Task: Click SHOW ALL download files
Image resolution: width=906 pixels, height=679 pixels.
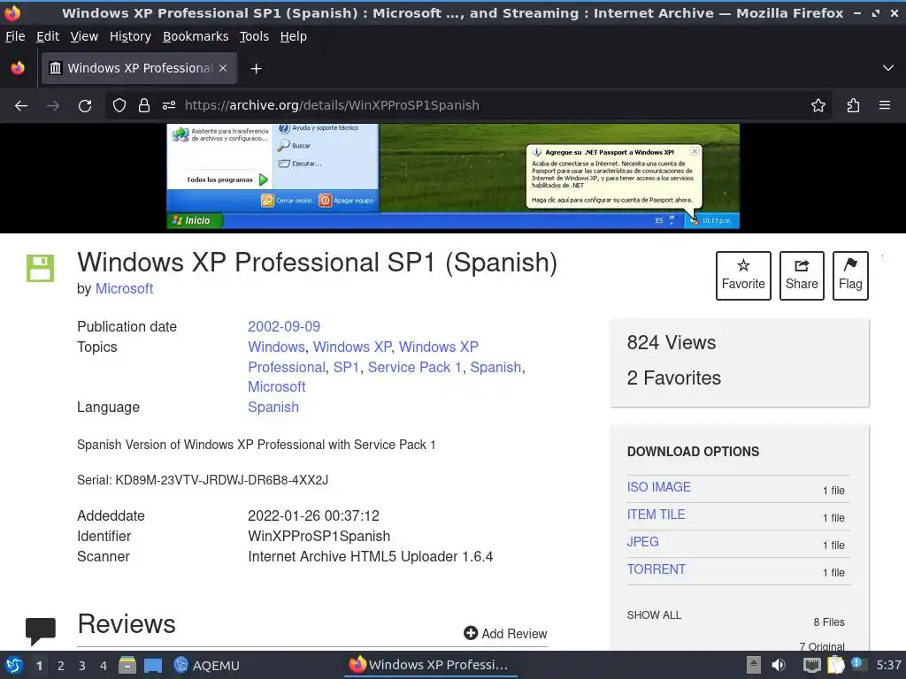Action: [654, 615]
